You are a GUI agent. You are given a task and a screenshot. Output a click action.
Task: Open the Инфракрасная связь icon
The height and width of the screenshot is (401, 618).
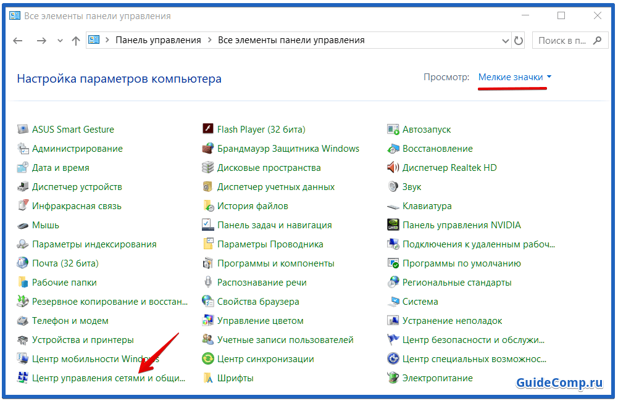click(23, 205)
